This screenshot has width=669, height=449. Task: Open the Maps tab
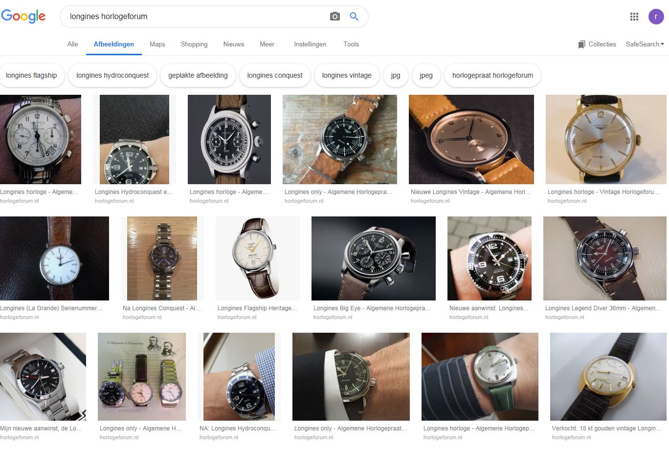157,44
